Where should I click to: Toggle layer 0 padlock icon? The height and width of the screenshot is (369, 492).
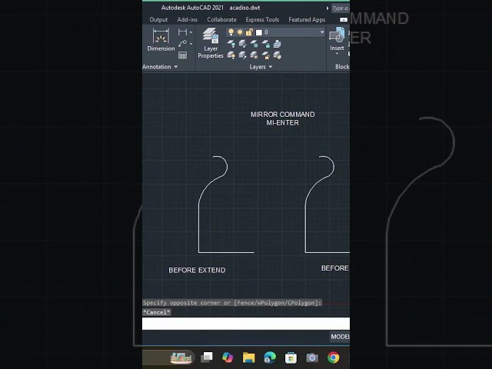[x=249, y=32]
